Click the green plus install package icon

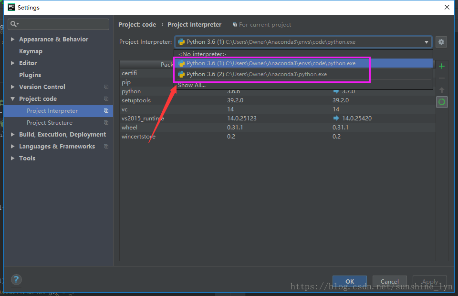point(442,66)
